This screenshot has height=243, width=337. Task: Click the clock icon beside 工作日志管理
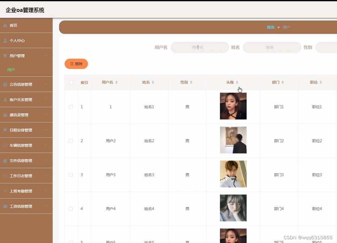click(5, 176)
